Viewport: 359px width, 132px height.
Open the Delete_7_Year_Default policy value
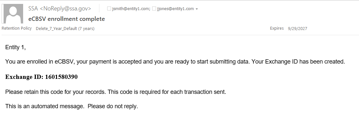pyautogui.click(x=65, y=29)
